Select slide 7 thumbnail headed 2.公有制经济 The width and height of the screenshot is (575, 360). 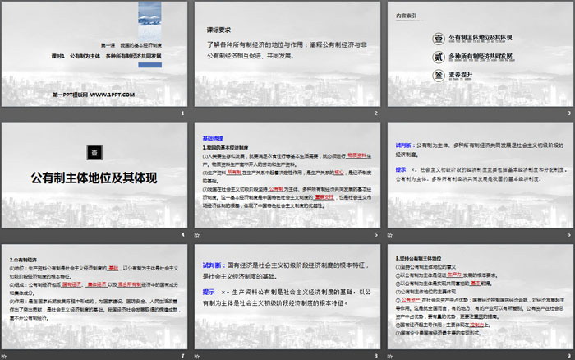94,297
